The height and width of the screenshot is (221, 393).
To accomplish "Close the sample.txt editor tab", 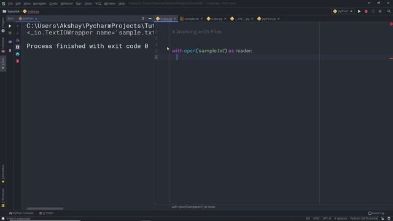I will 201,19.
